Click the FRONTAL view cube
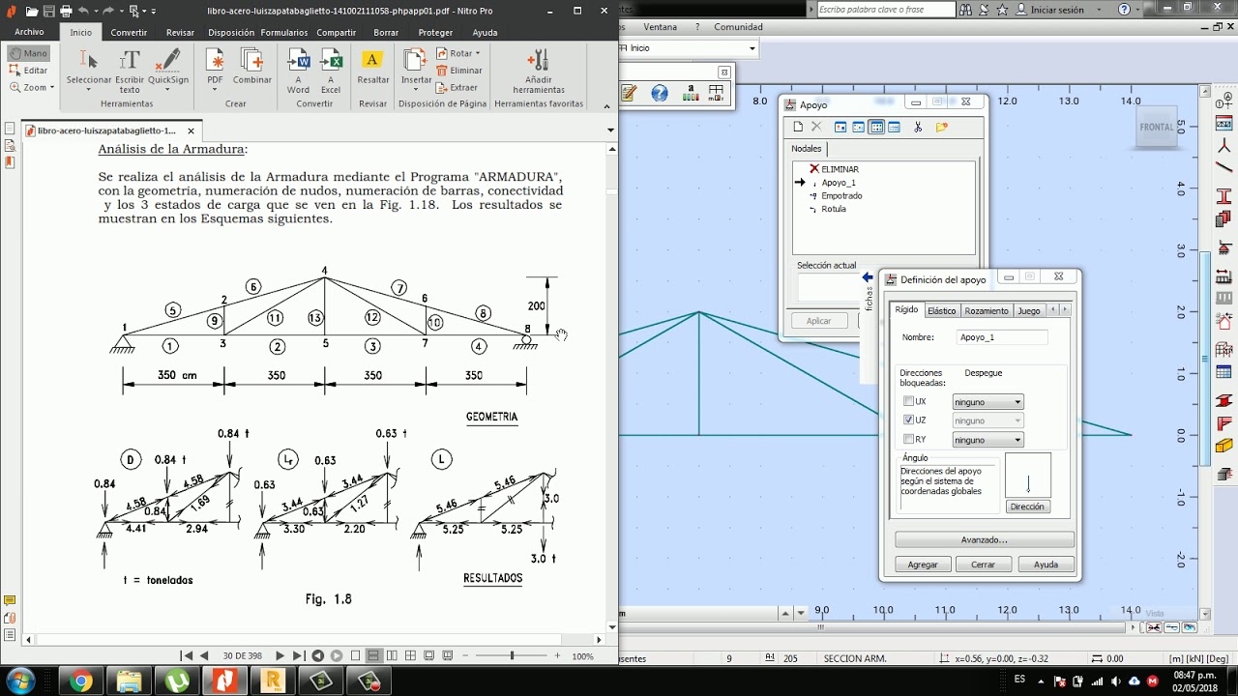The height and width of the screenshot is (696, 1238). point(1157,127)
